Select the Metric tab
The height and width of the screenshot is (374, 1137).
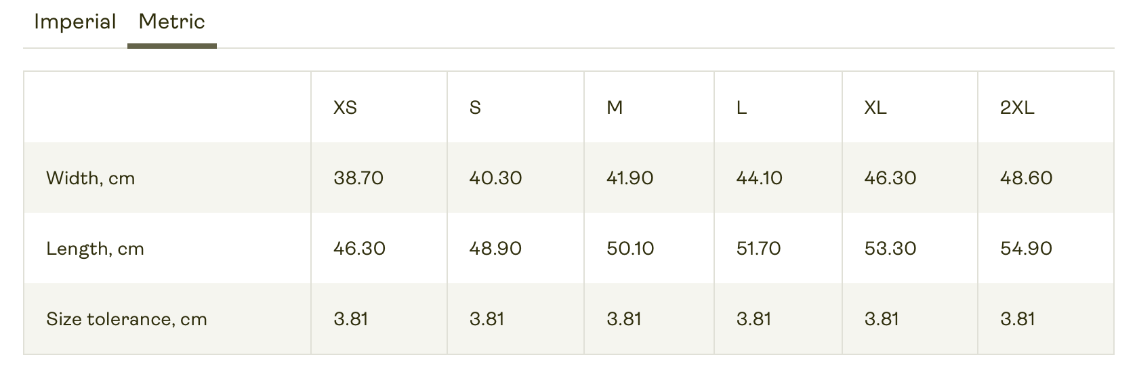[x=172, y=22]
